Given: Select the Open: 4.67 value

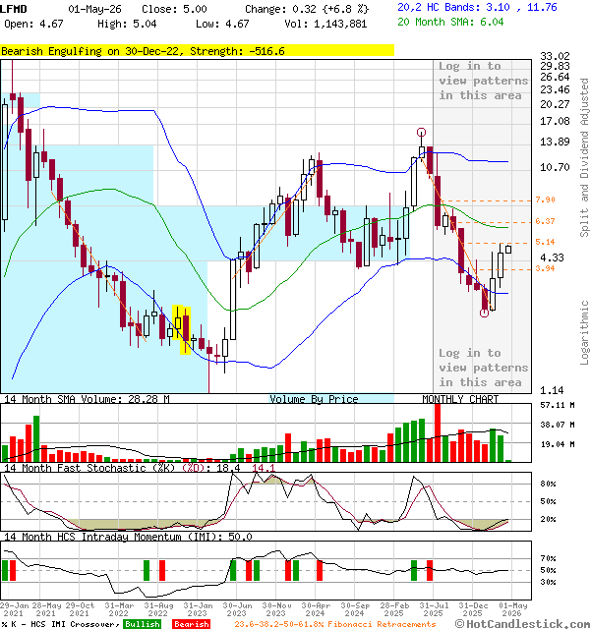Looking at the screenshot, I should (33, 24).
